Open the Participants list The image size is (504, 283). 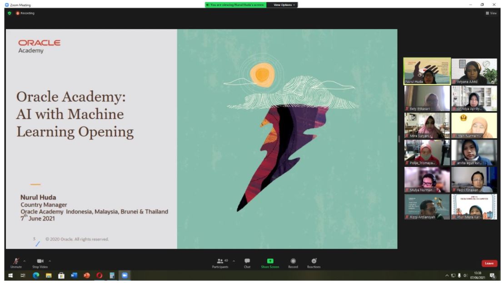221,263
